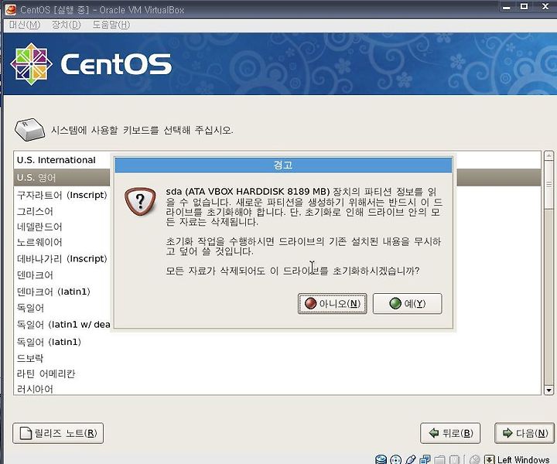
Task: Click the keyboard list scroll down arrow
Action: click(x=548, y=391)
